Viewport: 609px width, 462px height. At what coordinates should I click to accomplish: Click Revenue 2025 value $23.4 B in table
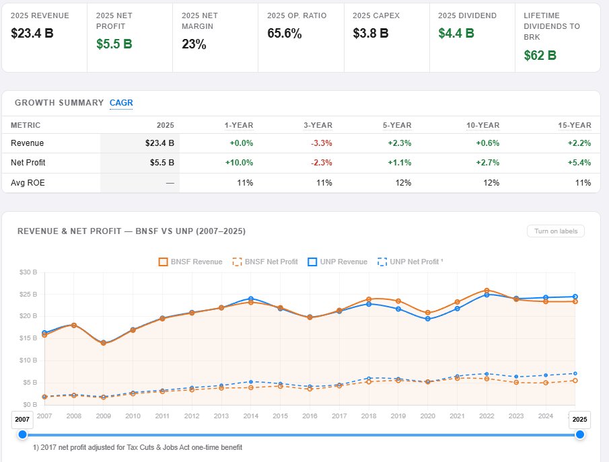159,143
